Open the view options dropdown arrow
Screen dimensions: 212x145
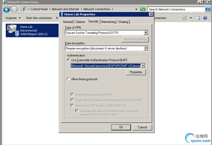click(x=191, y=18)
